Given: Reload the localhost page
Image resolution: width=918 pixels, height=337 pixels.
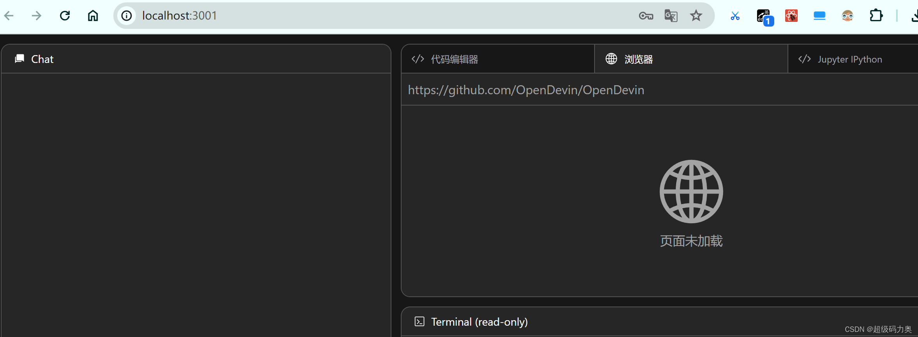Looking at the screenshot, I should [65, 16].
